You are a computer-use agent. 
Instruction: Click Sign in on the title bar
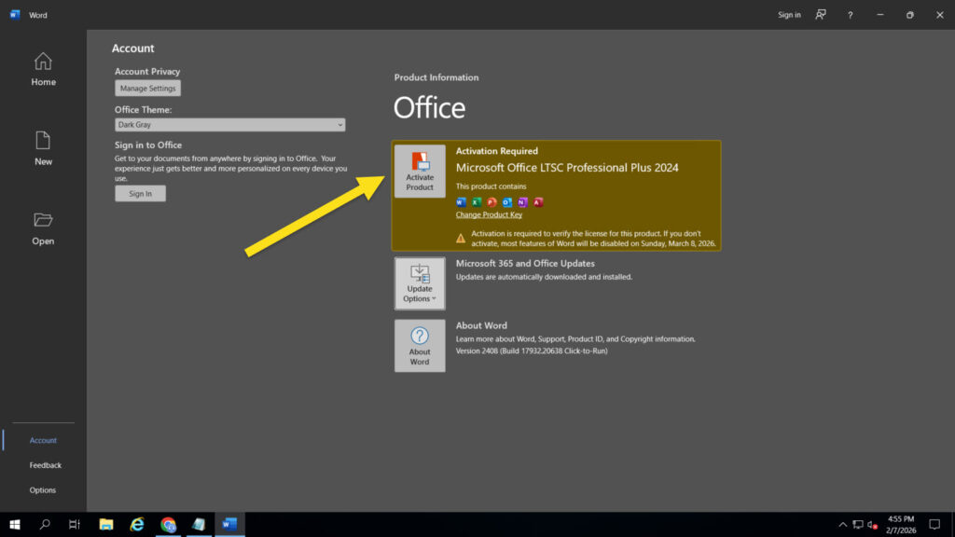[789, 15]
